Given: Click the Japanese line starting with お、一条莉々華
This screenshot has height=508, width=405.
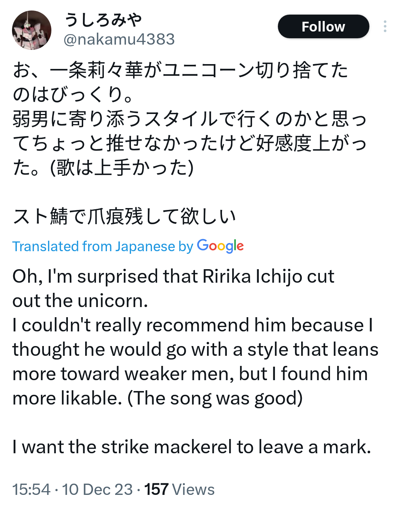Looking at the screenshot, I should [x=180, y=70].
